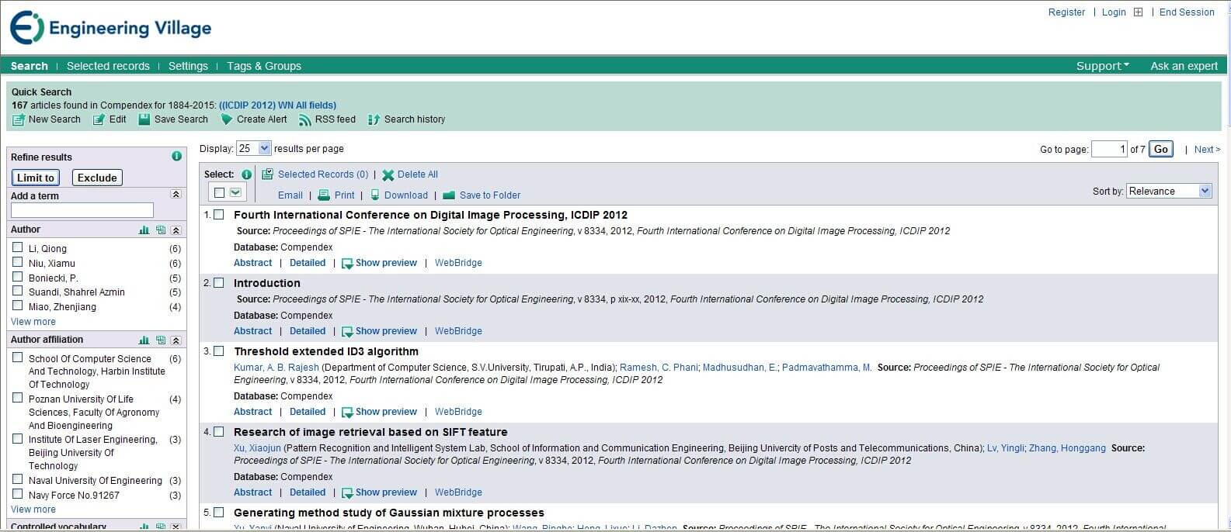The height and width of the screenshot is (532, 1231).
Task: Click the Register link
Action: [1066, 12]
